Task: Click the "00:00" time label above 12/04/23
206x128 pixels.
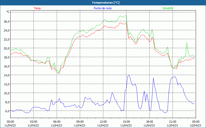Action: click(x=196, y=122)
